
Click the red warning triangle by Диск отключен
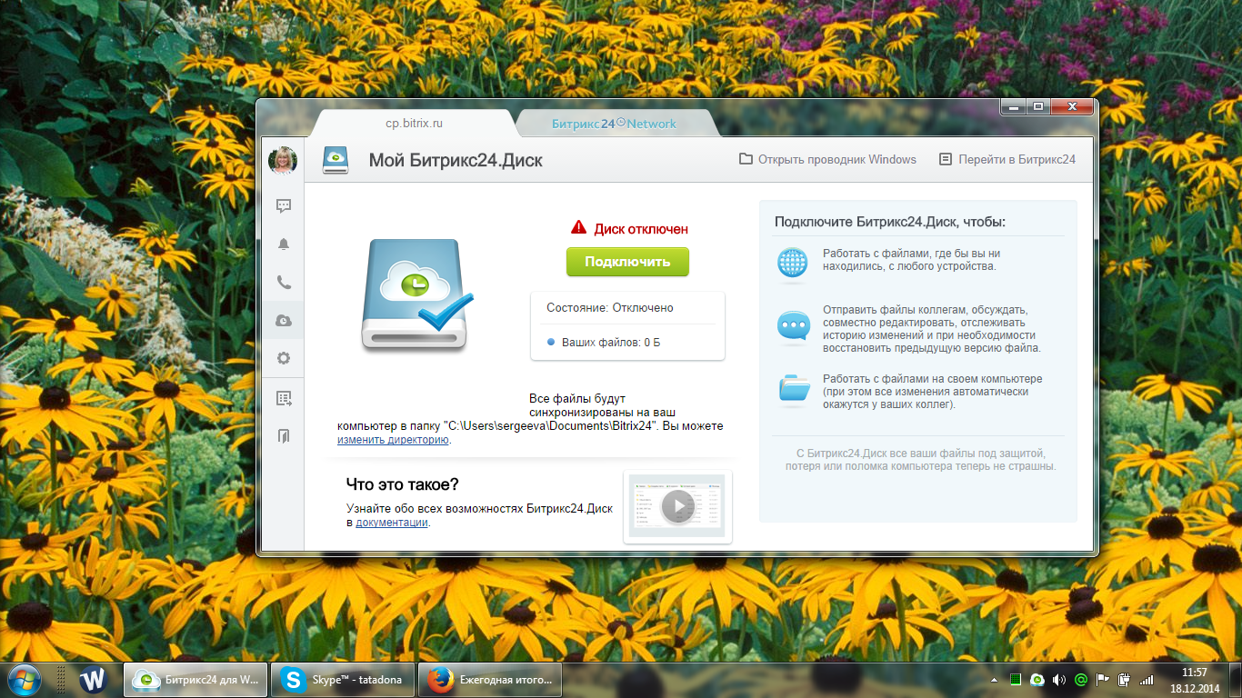578,228
